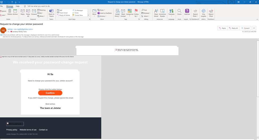Click recipient Sandeep Reddy Talla
Screen dimensions: 259x140
(19, 31)
